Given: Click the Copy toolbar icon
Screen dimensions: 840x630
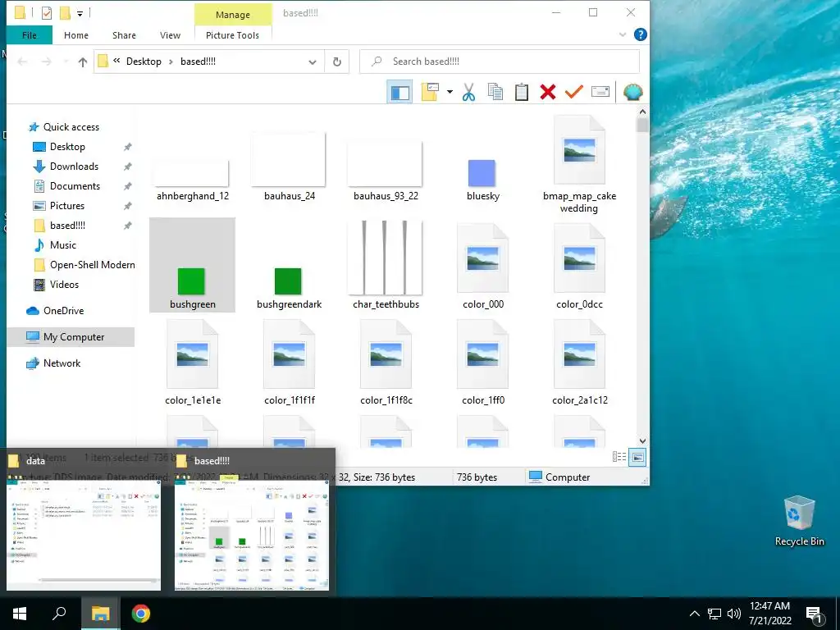Looking at the screenshot, I should [495, 92].
